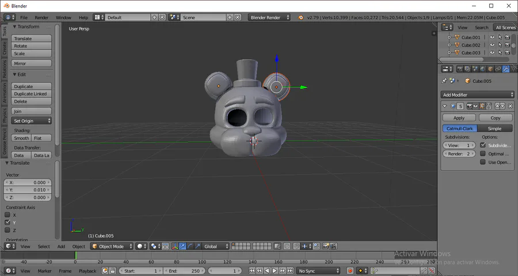The image size is (518, 276).
Task: Open the Render menu
Action: coord(41,17)
